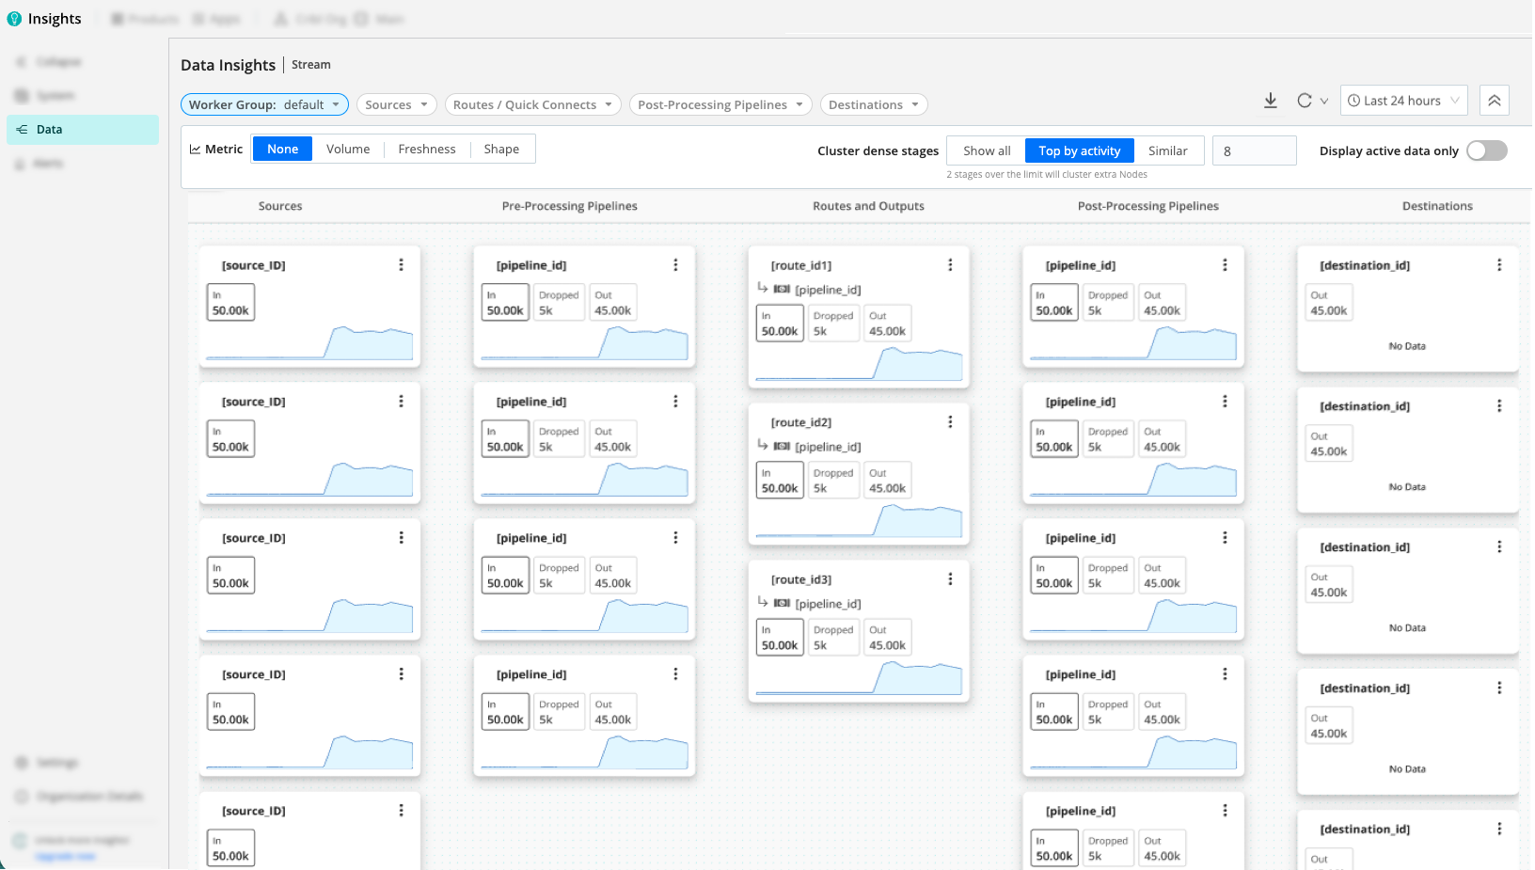Open the Worker Group: default dropdown
The height and width of the screenshot is (870, 1535).
264,104
